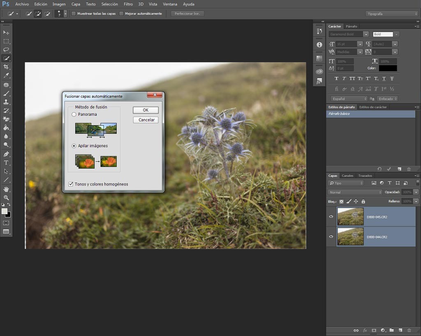Image resolution: width=421 pixels, height=336 pixels.
Task: Select the Horizontal Type tool
Action: click(x=6, y=162)
